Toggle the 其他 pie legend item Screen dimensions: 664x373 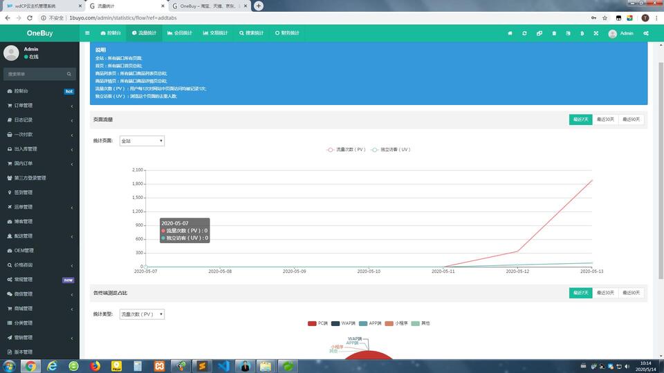pos(420,323)
